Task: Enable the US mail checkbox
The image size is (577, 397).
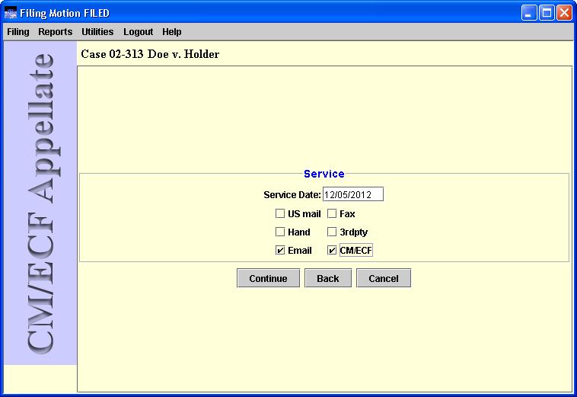Action: (280, 213)
